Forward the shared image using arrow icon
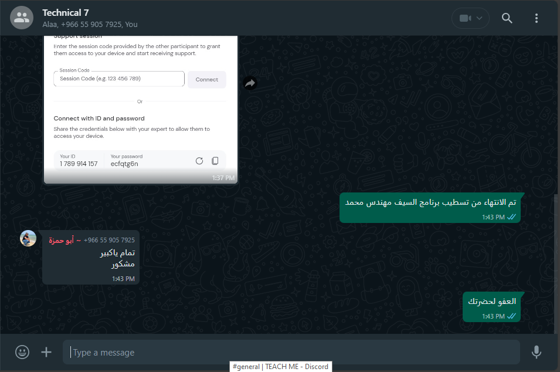560x372 pixels. [250, 83]
